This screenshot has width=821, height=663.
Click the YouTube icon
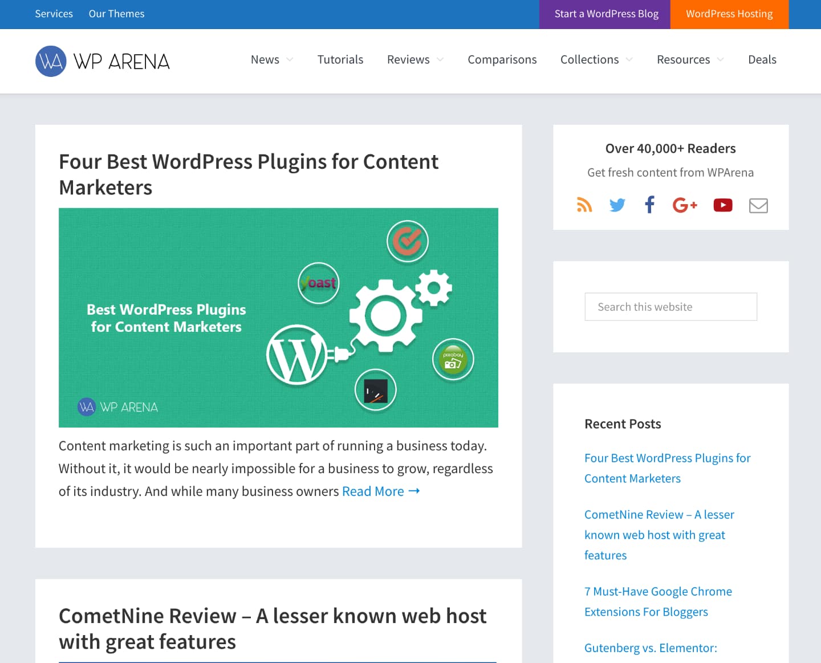tap(722, 205)
